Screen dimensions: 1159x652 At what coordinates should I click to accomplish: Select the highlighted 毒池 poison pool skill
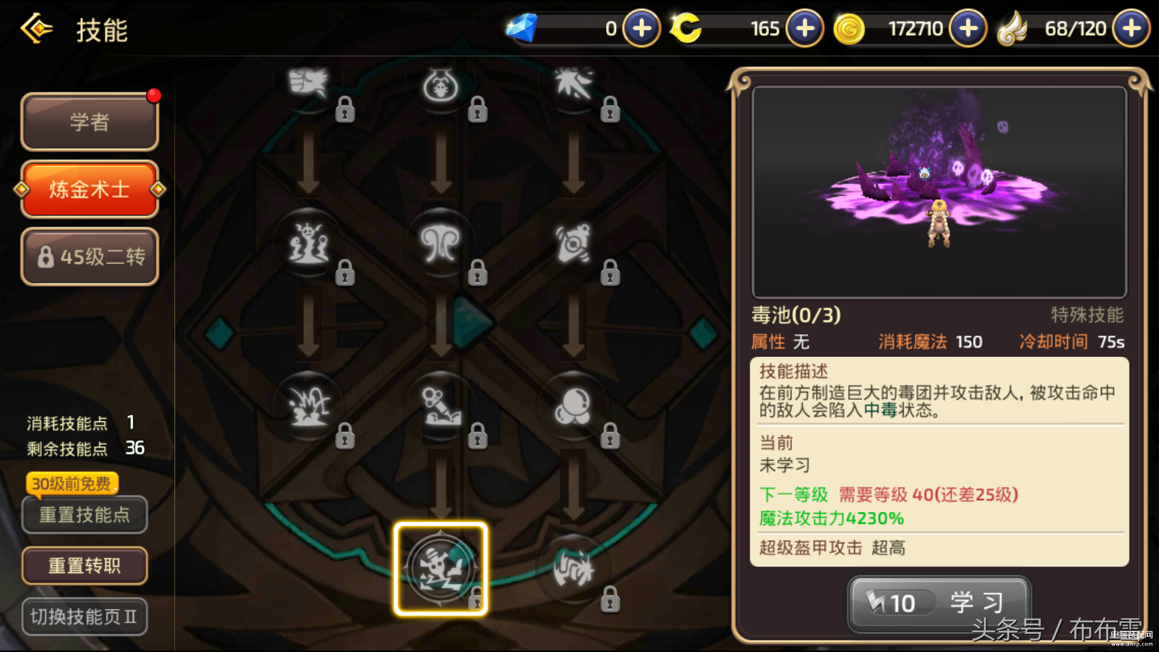click(x=441, y=569)
